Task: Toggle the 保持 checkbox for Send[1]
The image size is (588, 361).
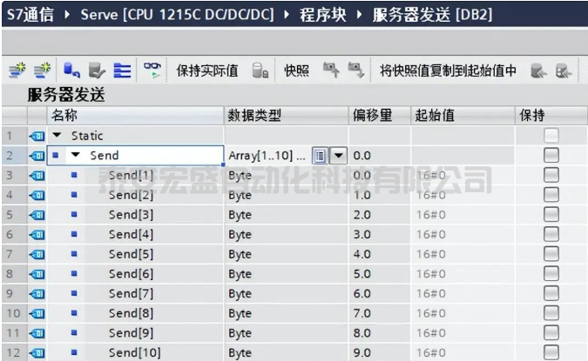Action: point(550,176)
